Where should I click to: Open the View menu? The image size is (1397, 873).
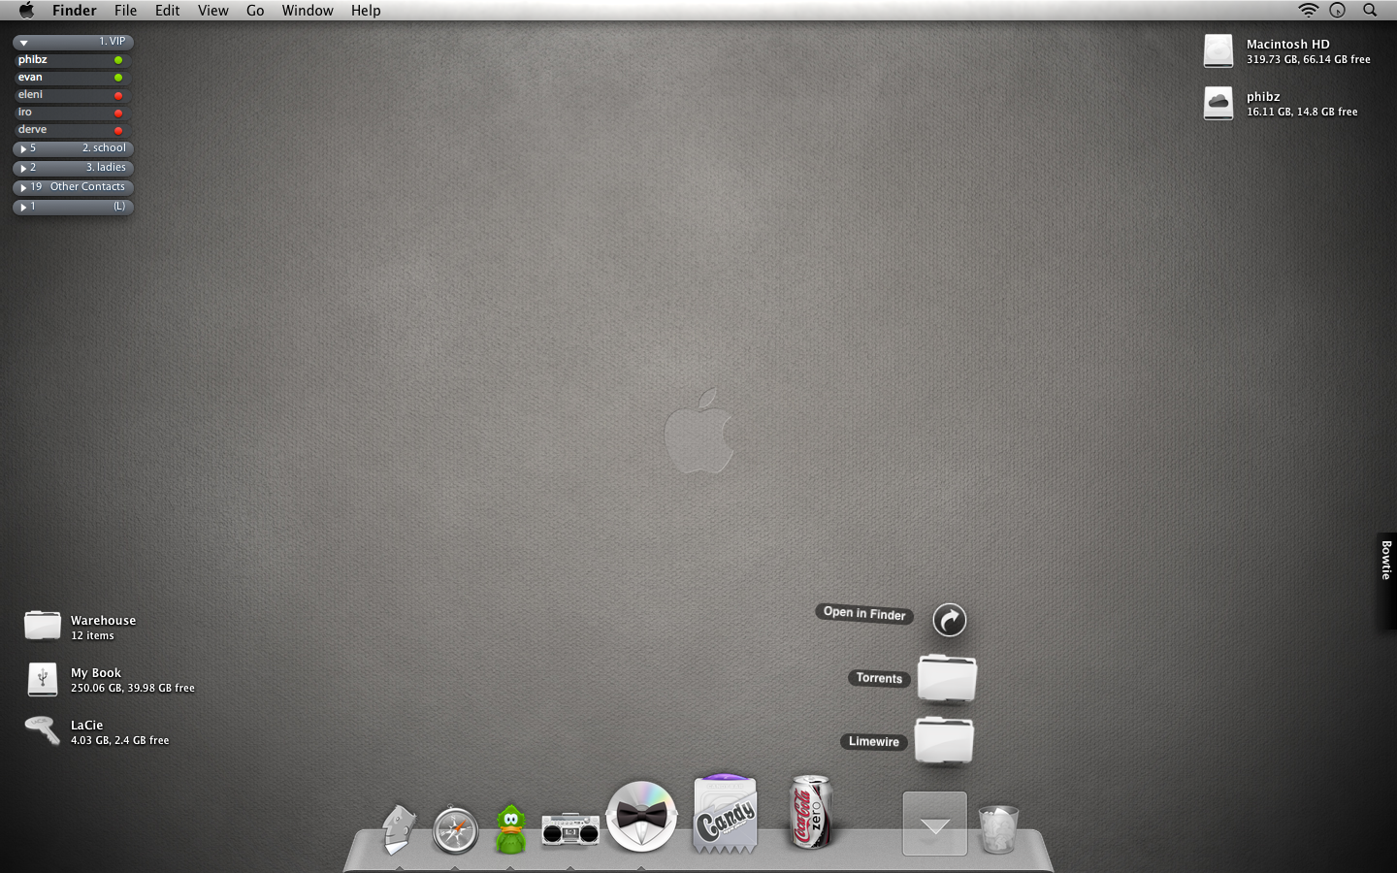[213, 11]
